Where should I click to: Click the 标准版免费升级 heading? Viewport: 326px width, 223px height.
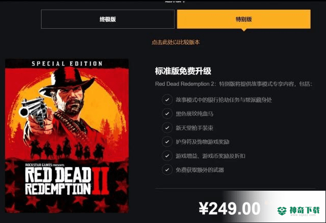[x=183, y=71]
